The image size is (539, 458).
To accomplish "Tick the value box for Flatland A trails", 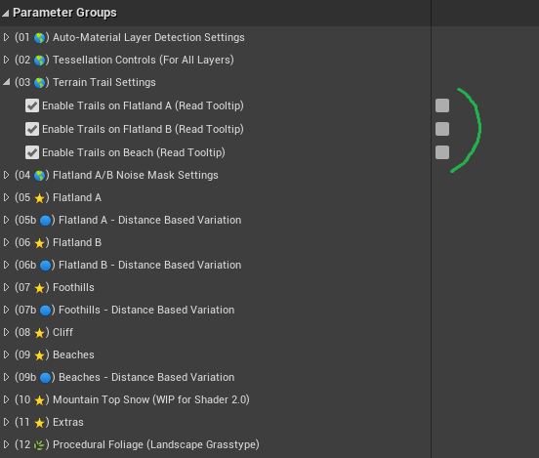I will (442, 105).
